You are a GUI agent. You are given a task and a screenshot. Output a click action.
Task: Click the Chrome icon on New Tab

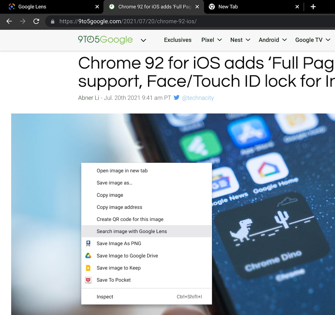(212, 7)
